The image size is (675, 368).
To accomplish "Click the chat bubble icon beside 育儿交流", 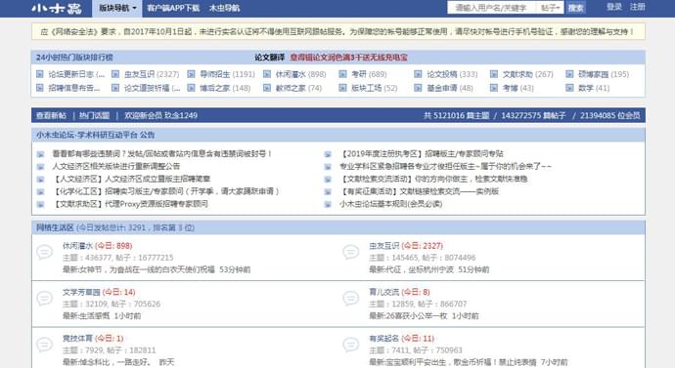I will (x=351, y=298).
